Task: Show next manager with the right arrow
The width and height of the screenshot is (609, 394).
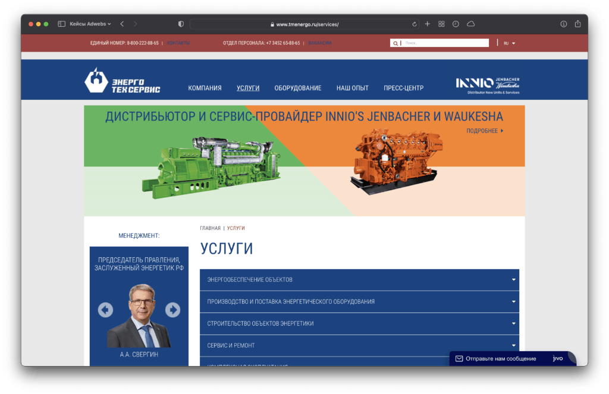Action: coord(173,310)
